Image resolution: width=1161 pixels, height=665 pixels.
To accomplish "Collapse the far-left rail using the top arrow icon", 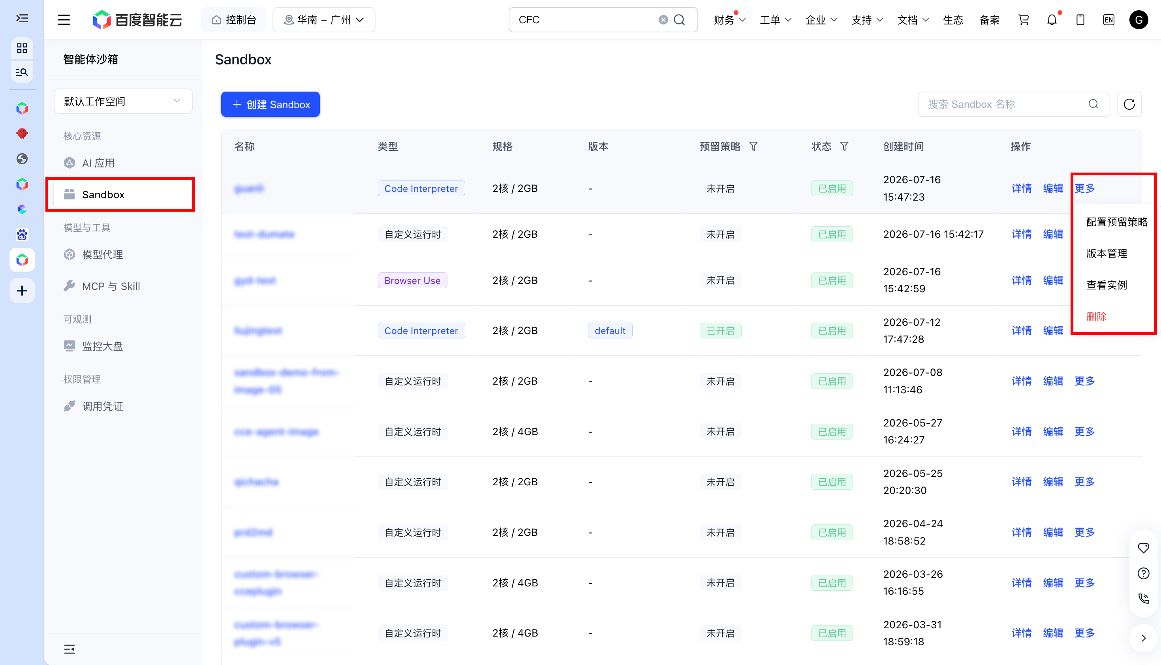I will point(22,18).
